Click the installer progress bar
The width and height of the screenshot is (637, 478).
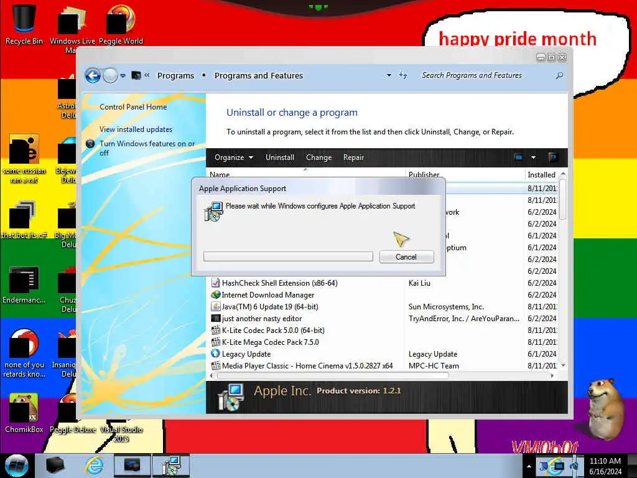click(288, 256)
